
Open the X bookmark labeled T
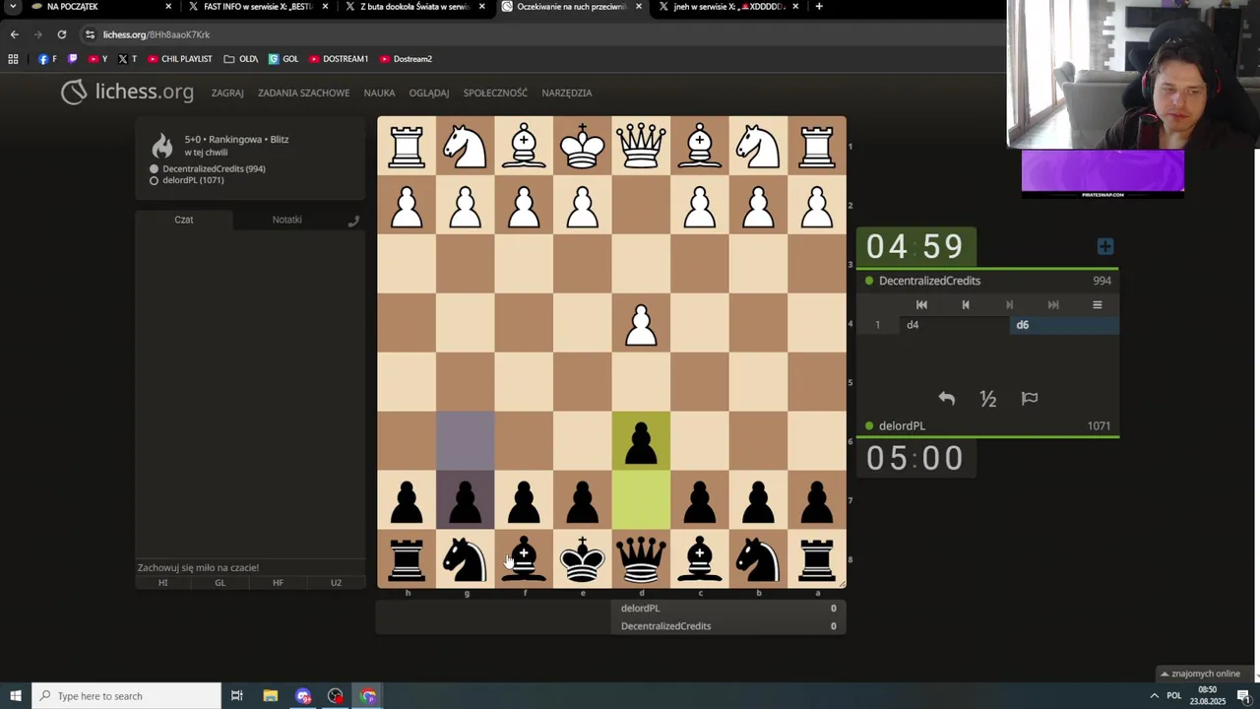pos(128,59)
